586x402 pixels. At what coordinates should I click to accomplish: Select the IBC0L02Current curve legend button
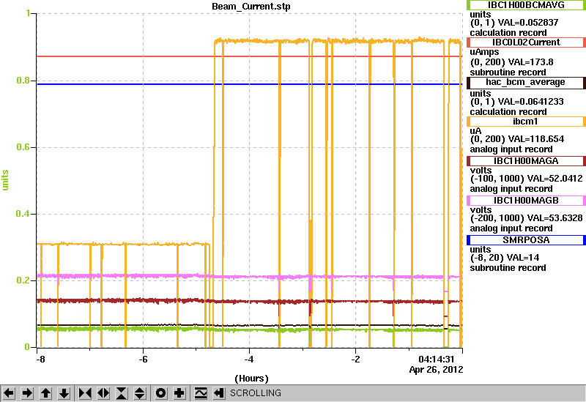point(526,42)
